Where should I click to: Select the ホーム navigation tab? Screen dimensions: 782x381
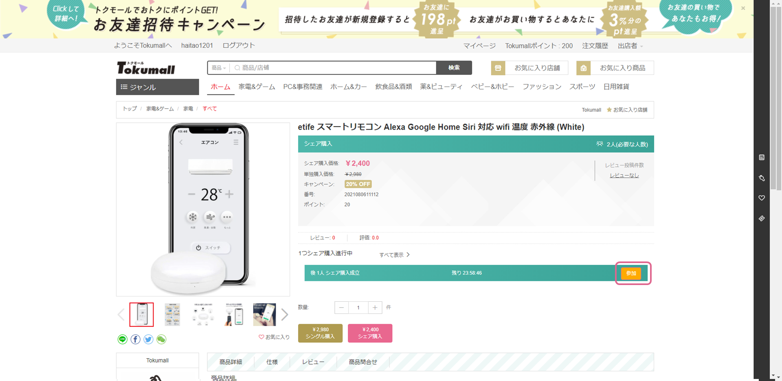tap(220, 87)
